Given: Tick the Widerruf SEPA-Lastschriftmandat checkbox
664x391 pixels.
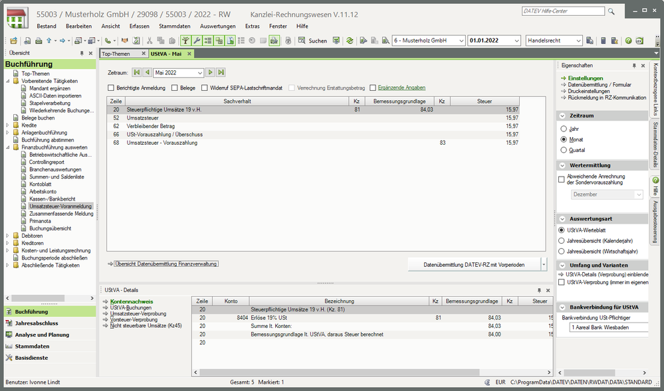Looking at the screenshot, I should 203,88.
